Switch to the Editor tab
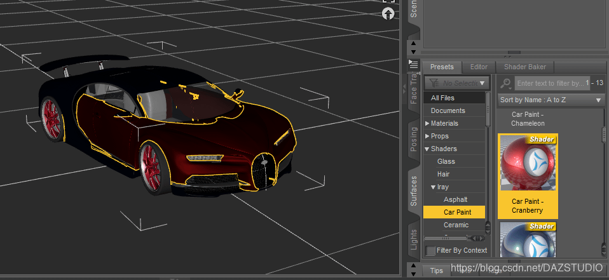609x280 pixels. pyautogui.click(x=479, y=67)
